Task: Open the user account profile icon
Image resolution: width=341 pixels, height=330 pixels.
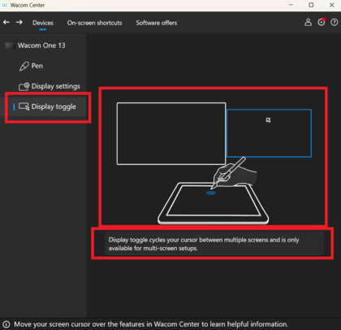Action: click(x=308, y=22)
